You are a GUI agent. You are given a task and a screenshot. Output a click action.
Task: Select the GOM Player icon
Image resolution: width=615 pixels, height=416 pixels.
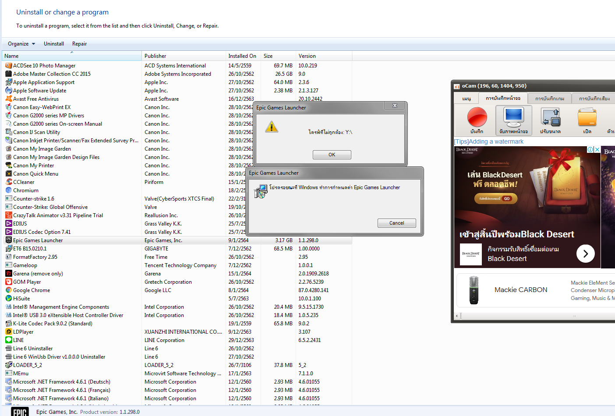pyautogui.click(x=8, y=282)
